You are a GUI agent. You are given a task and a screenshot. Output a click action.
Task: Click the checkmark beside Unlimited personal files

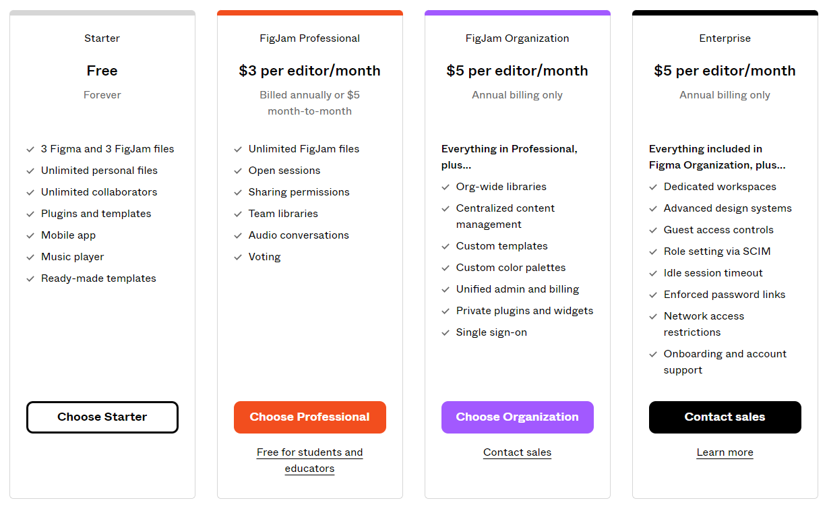tap(30, 171)
